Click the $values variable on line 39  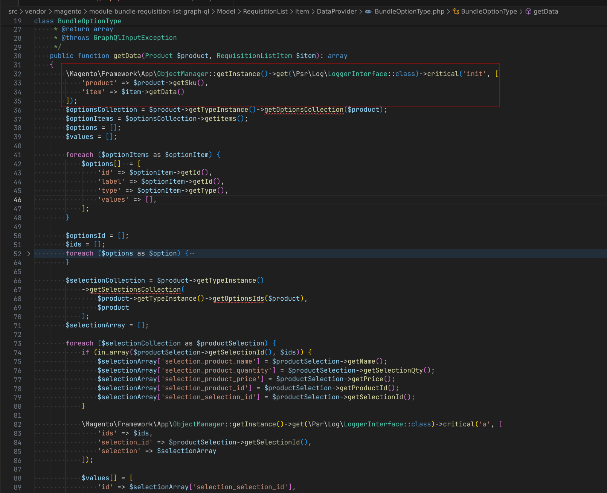79,137
